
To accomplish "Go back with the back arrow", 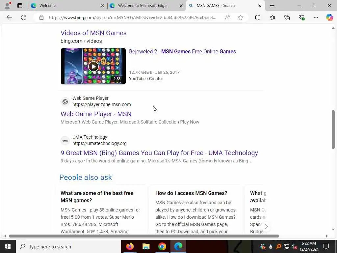I will [9, 17].
